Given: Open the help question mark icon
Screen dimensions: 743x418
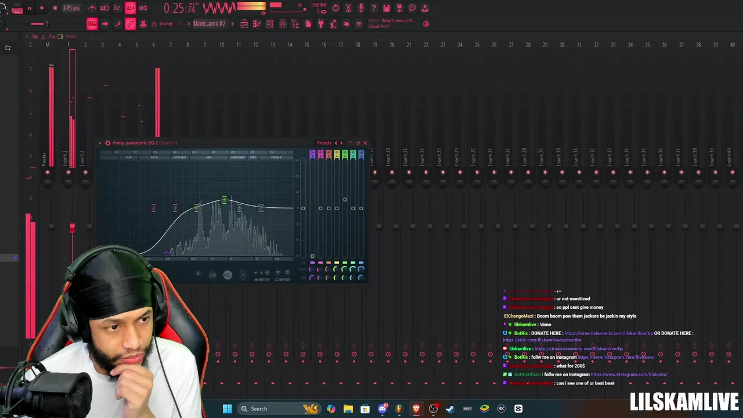Looking at the screenshot, I should 374,8.
